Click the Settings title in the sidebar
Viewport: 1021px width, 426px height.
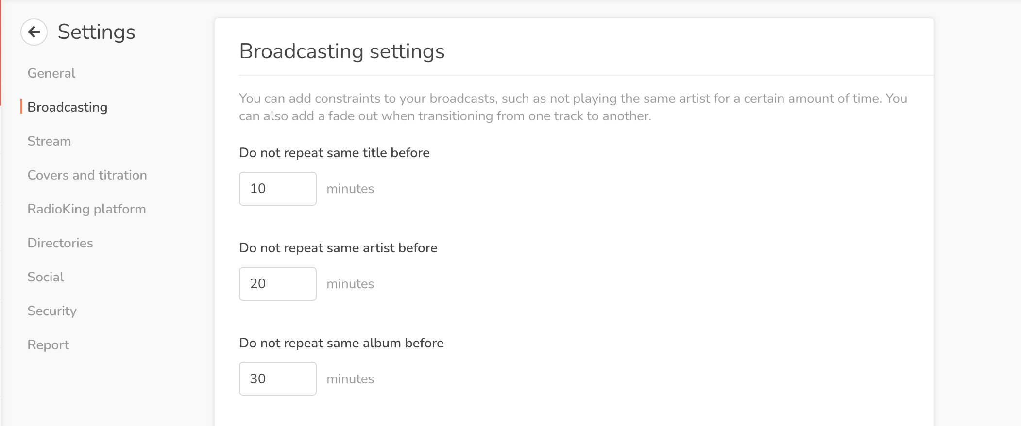[96, 32]
